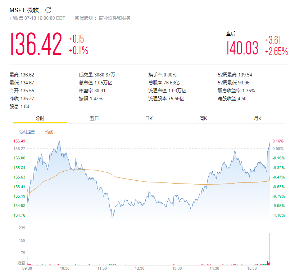Viewport: 295px width, 273px height.
Task: Open the 日K chart tab
Action: tap(149, 118)
